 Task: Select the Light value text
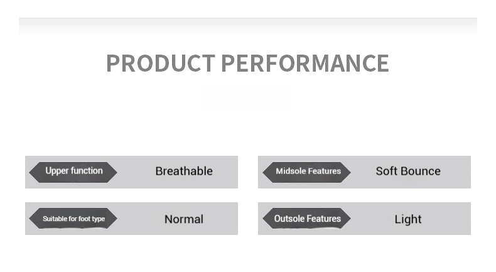tap(408, 219)
